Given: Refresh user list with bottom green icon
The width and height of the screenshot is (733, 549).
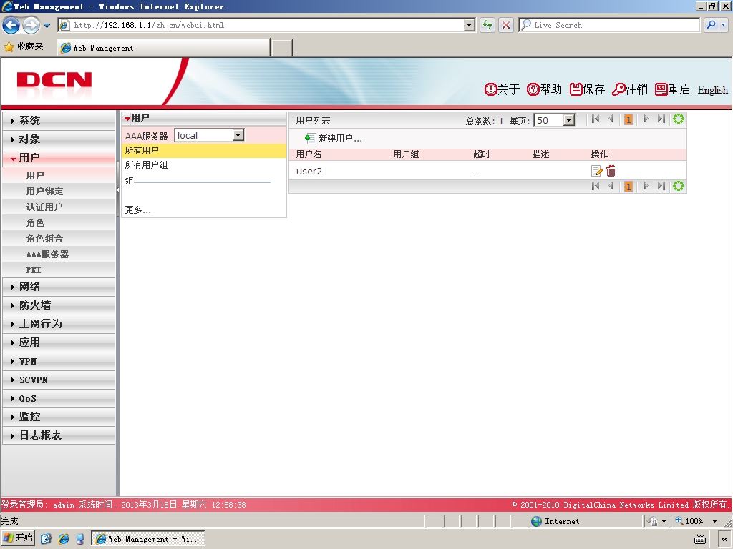Looking at the screenshot, I should (679, 187).
